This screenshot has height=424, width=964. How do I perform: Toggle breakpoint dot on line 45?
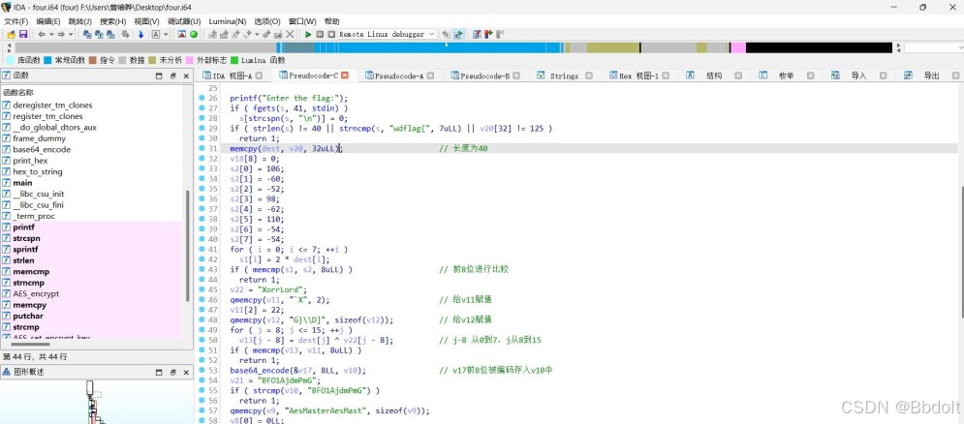click(x=202, y=289)
